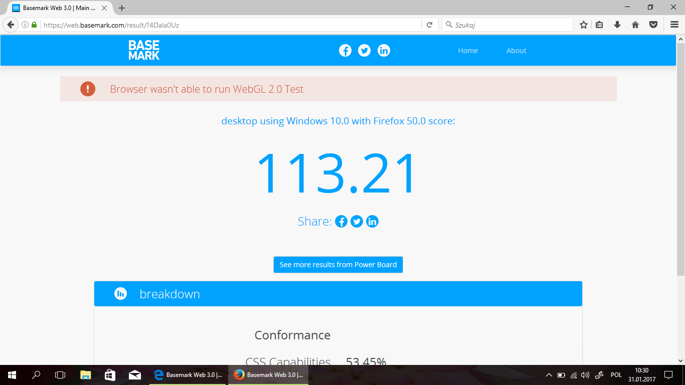Share score via Facebook icon
This screenshot has width=685, height=385.
point(341,222)
